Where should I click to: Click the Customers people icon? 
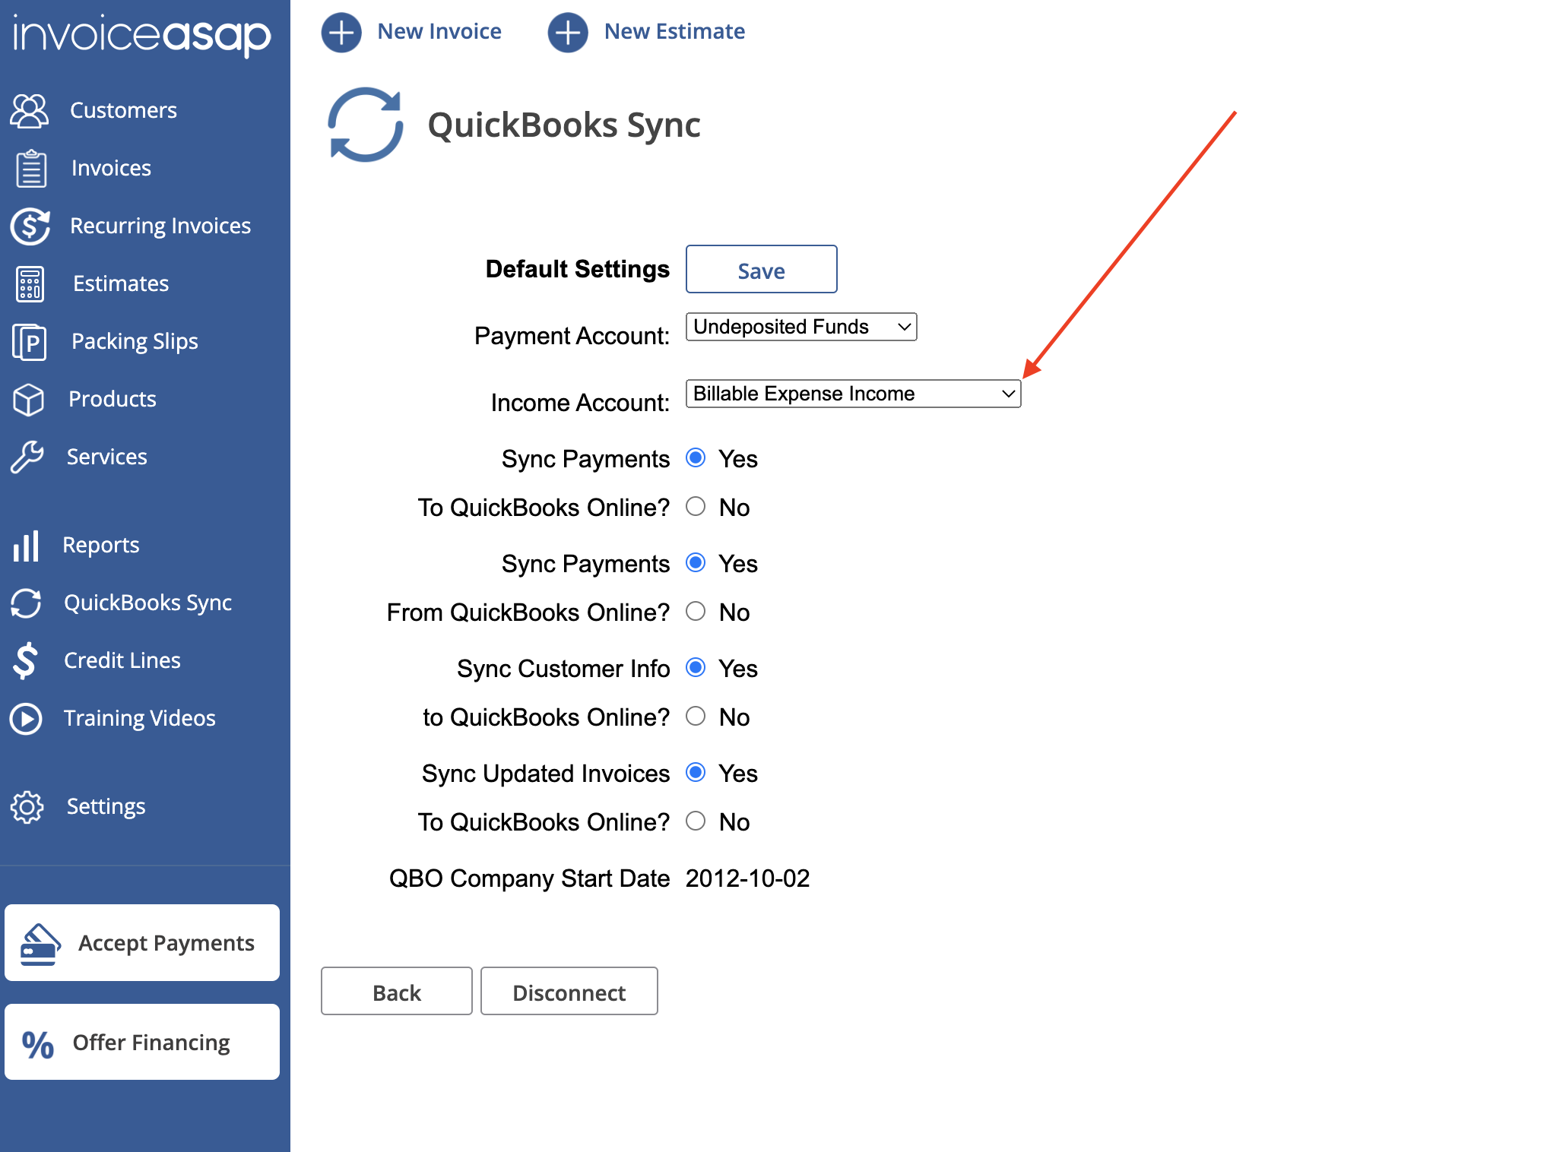point(30,111)
